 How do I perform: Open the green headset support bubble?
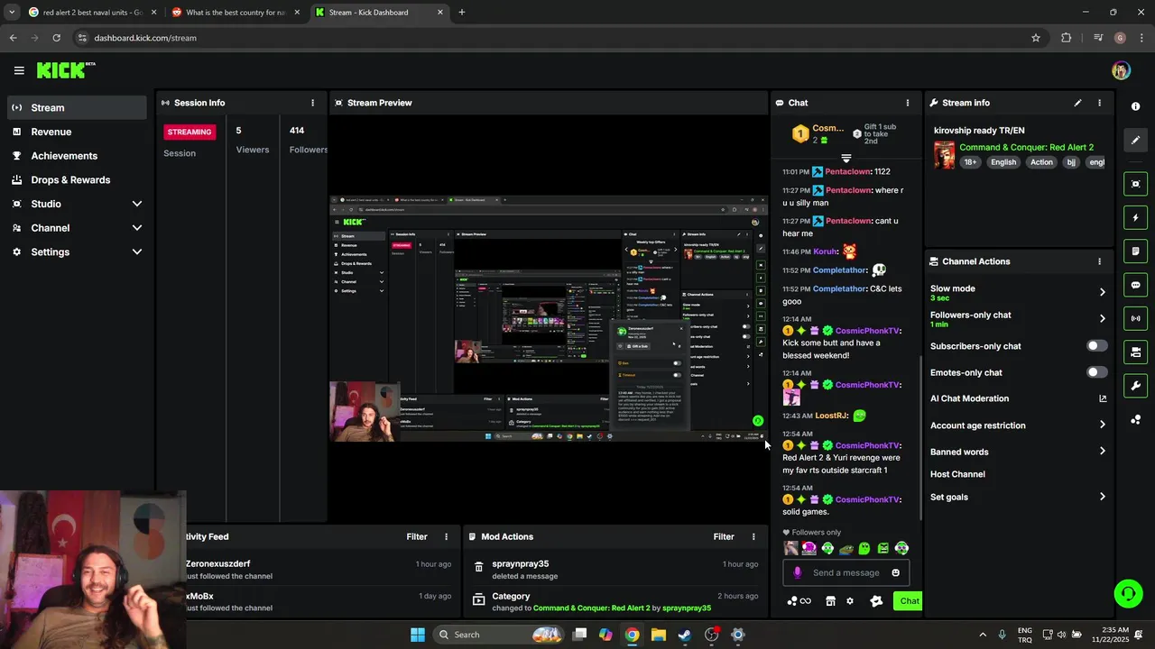click(x=1128, y=593)
